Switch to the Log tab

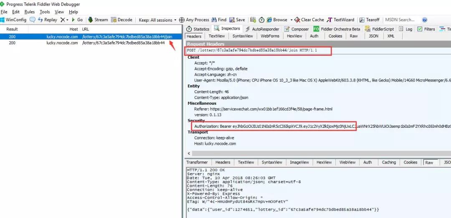(x=405, y=29)
